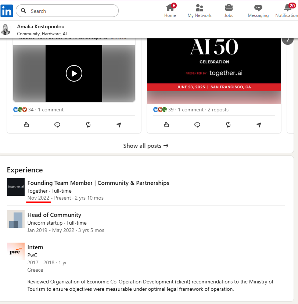Open the AI 50 Celebration post image

pos(214,71)
